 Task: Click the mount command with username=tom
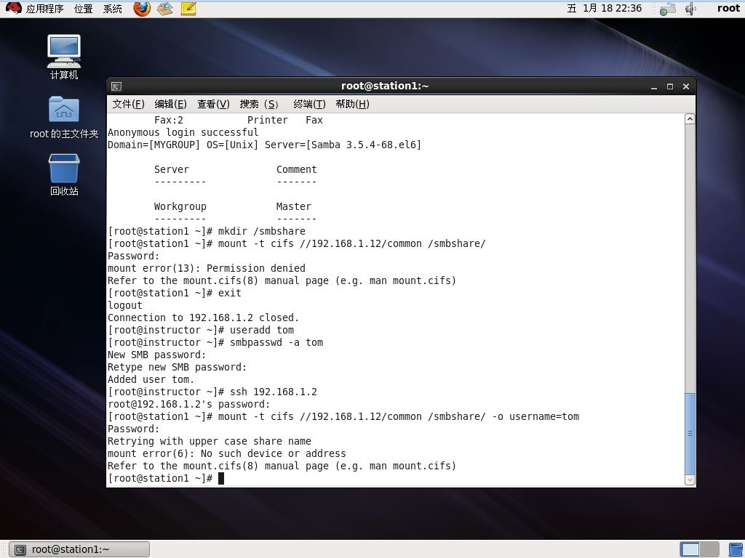click(x=343, y=416)
